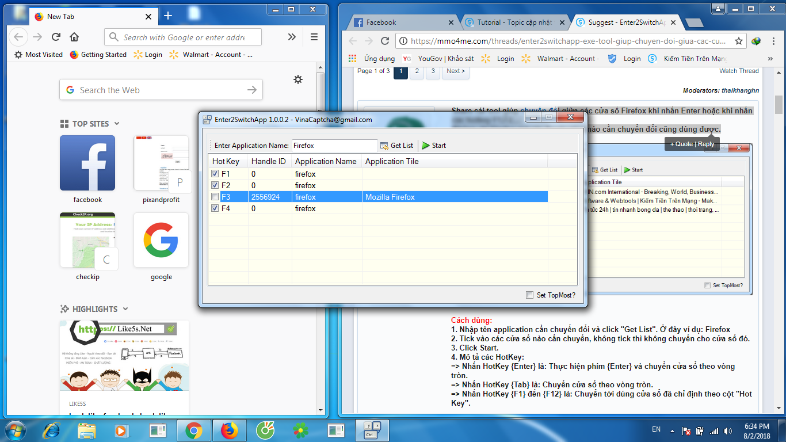
Task: Click the Next > pagination button
Action: point(456,71)
